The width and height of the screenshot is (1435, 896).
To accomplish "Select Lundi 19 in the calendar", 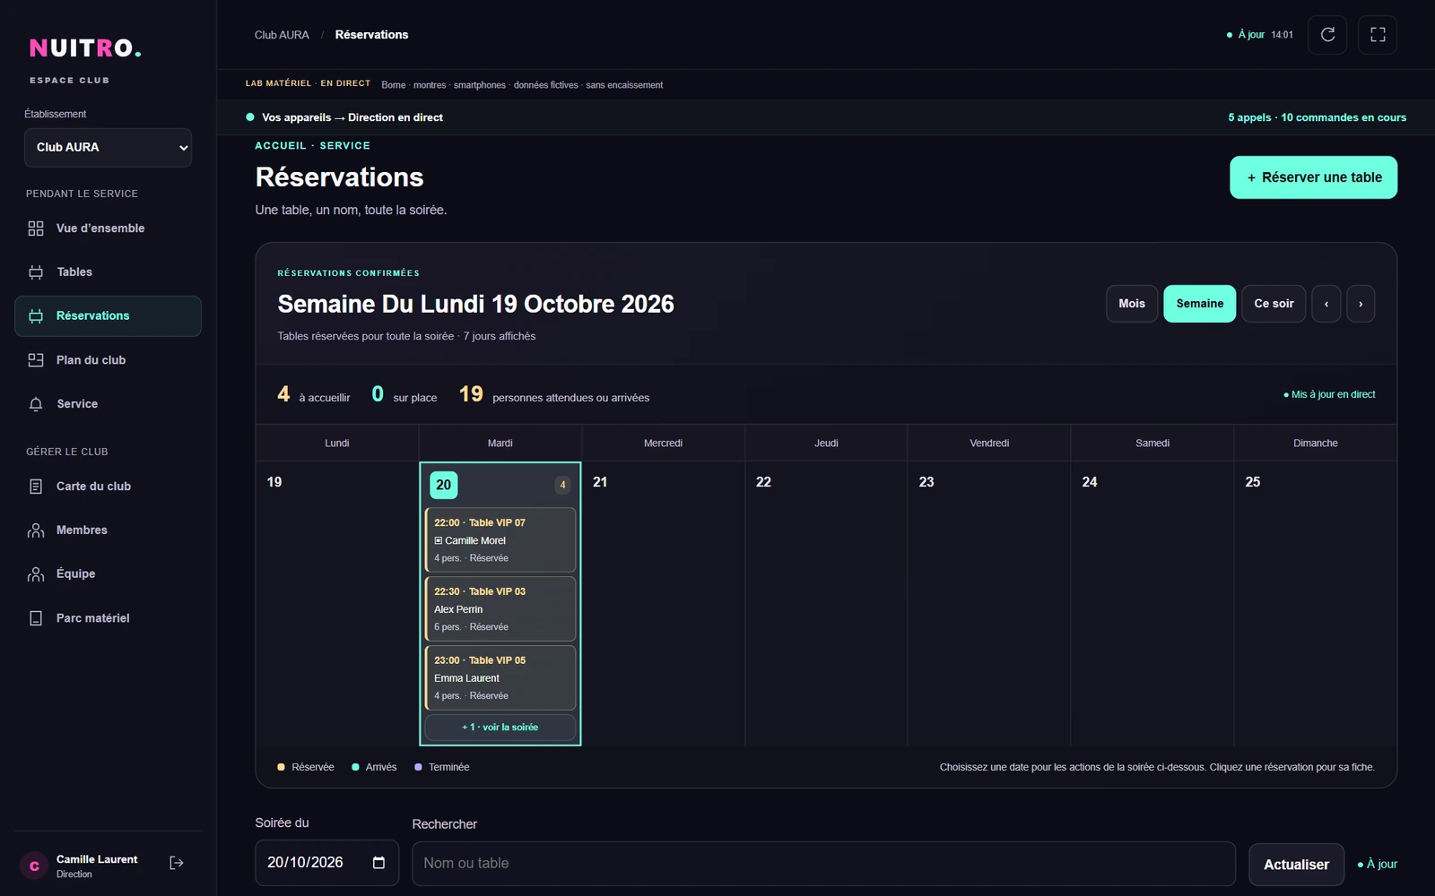I will (337, 602).
